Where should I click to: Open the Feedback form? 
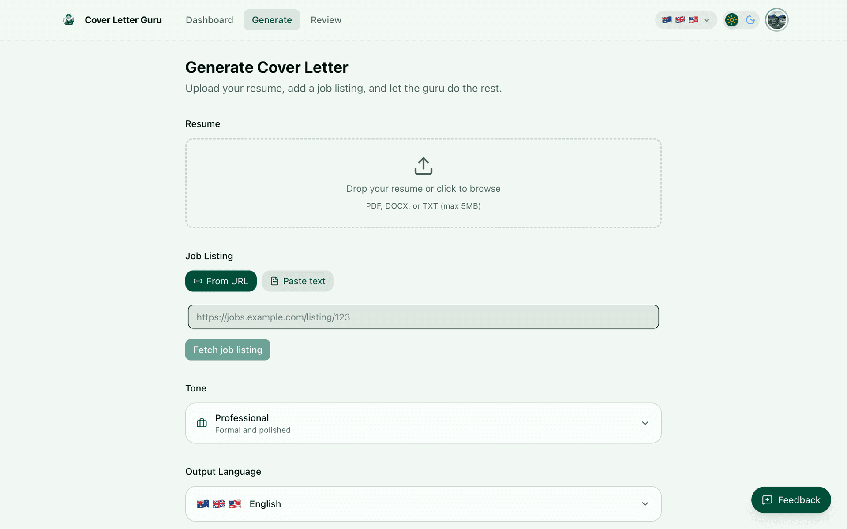791,500
